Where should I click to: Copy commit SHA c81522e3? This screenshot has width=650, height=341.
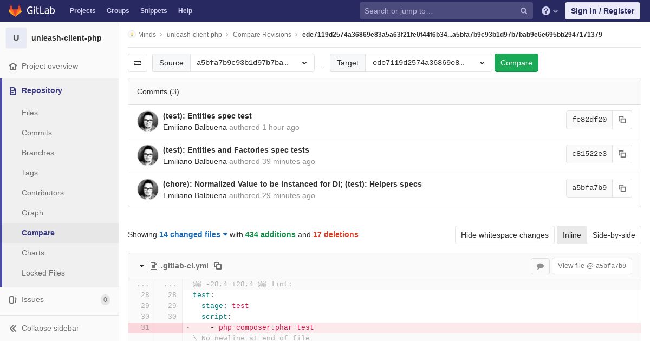[x=622, y=154]
